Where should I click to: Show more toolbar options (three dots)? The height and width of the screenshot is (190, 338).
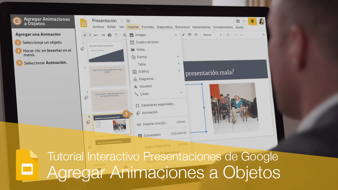[x=241, y=35]
